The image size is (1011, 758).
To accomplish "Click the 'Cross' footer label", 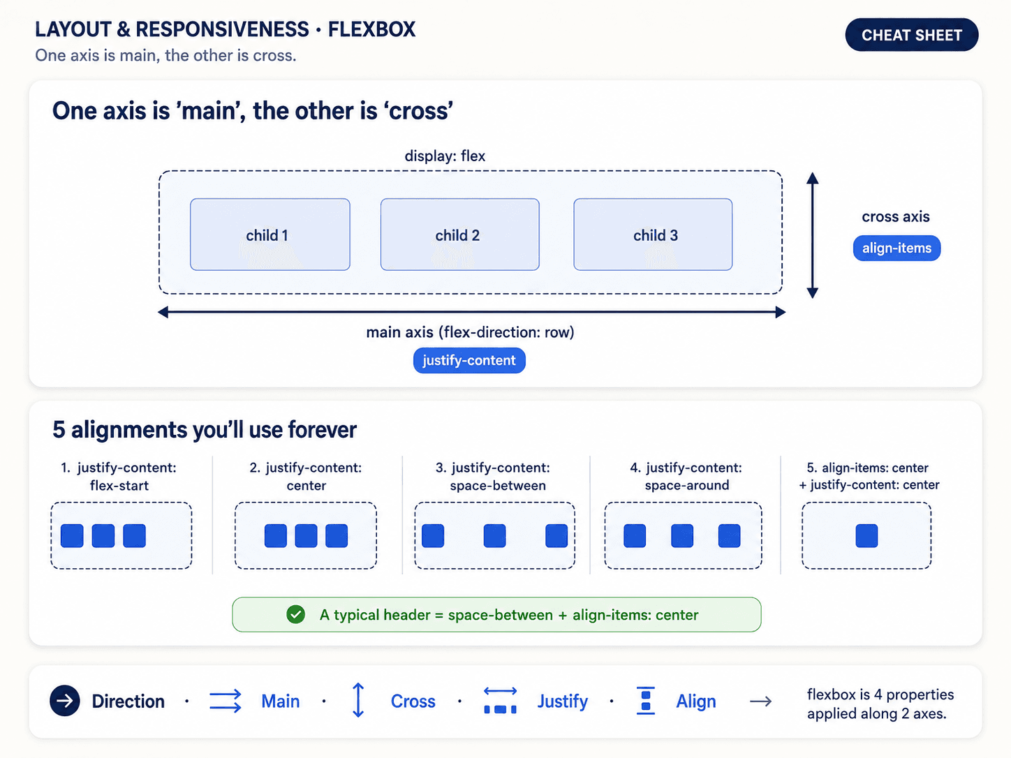I will pyautogui.click(x=413, y=701).
